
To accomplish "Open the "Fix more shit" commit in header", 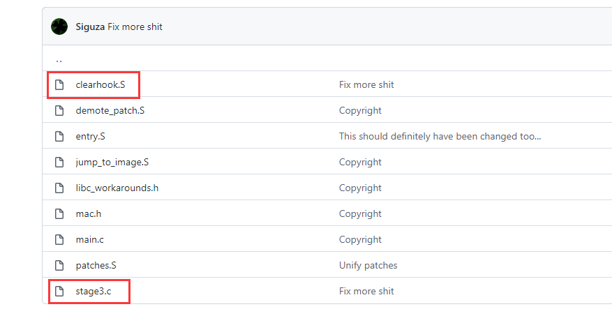I will click(x=135, y=27).
